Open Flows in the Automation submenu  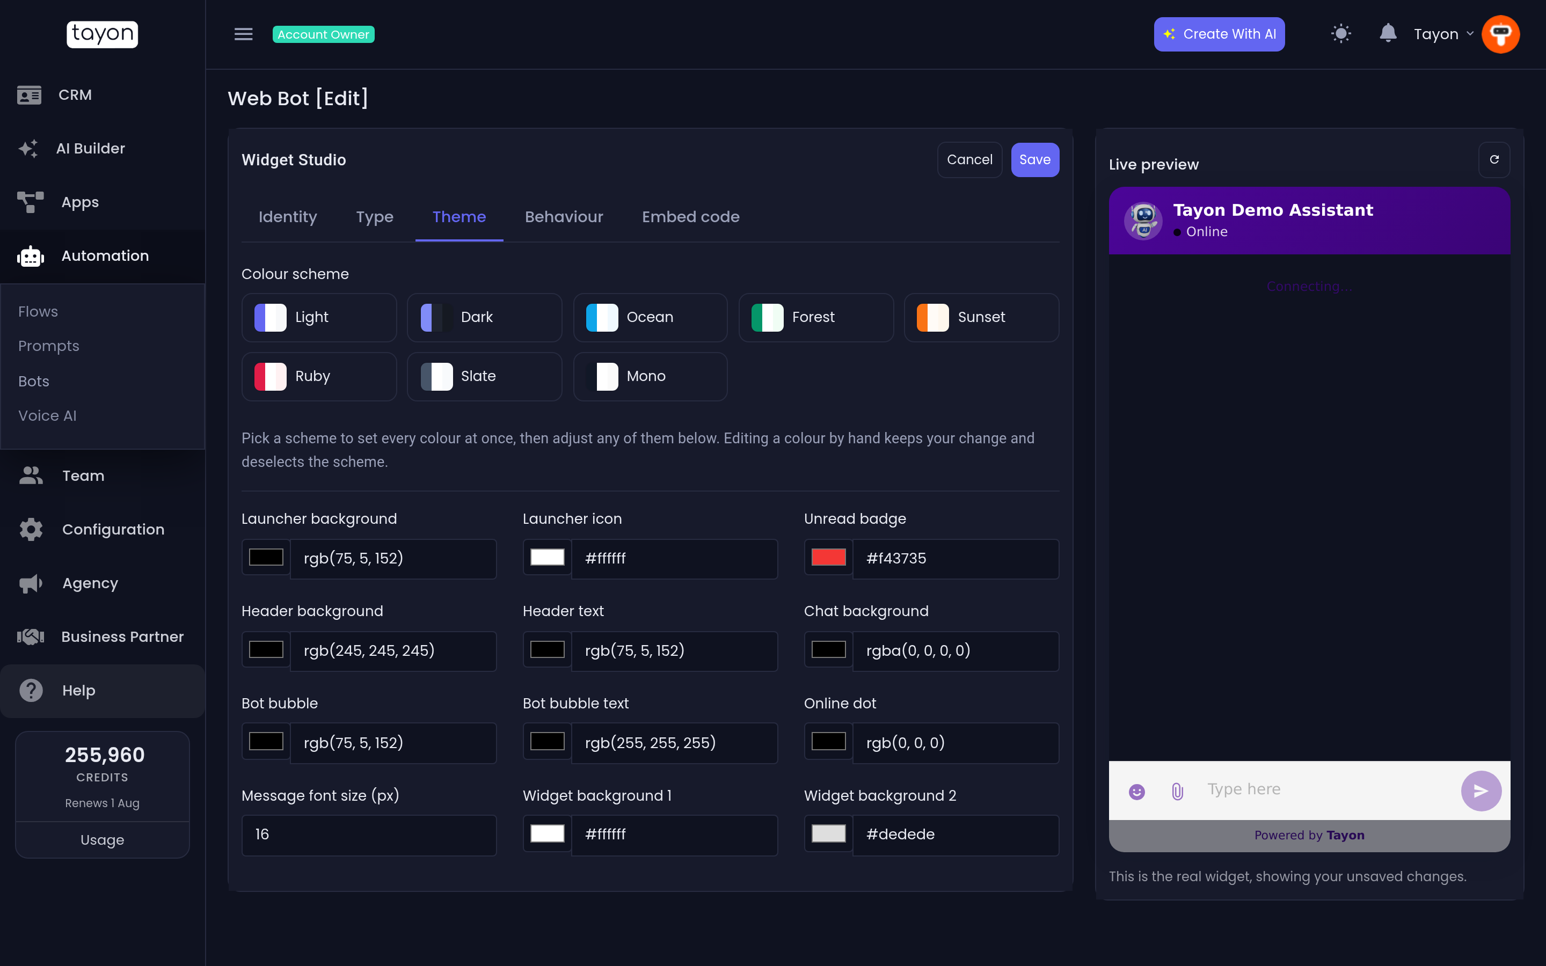38,311
